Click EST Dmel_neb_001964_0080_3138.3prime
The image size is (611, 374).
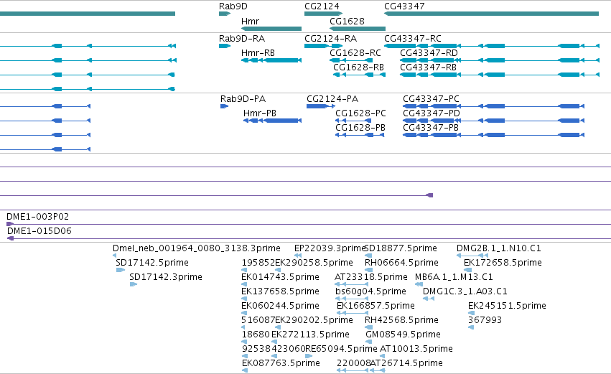(x=197, y=248)
